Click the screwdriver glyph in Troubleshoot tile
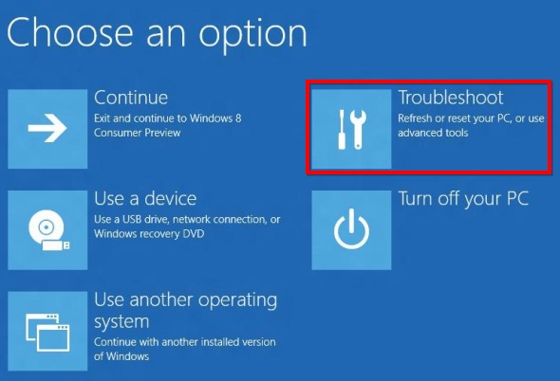Image resolution: width=560 pixels, height=381 pixels. (x=342, y=129)
